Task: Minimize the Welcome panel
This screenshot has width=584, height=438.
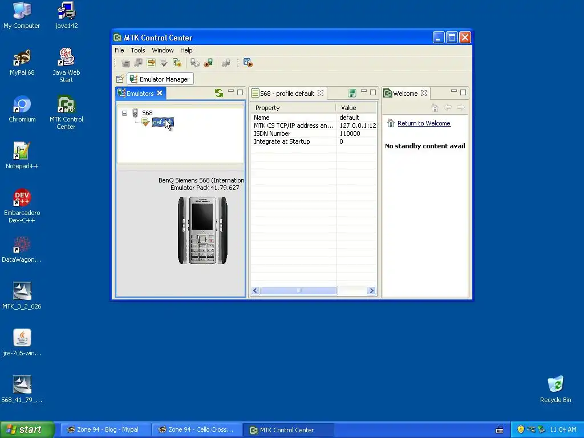Action: coord(453,91)
